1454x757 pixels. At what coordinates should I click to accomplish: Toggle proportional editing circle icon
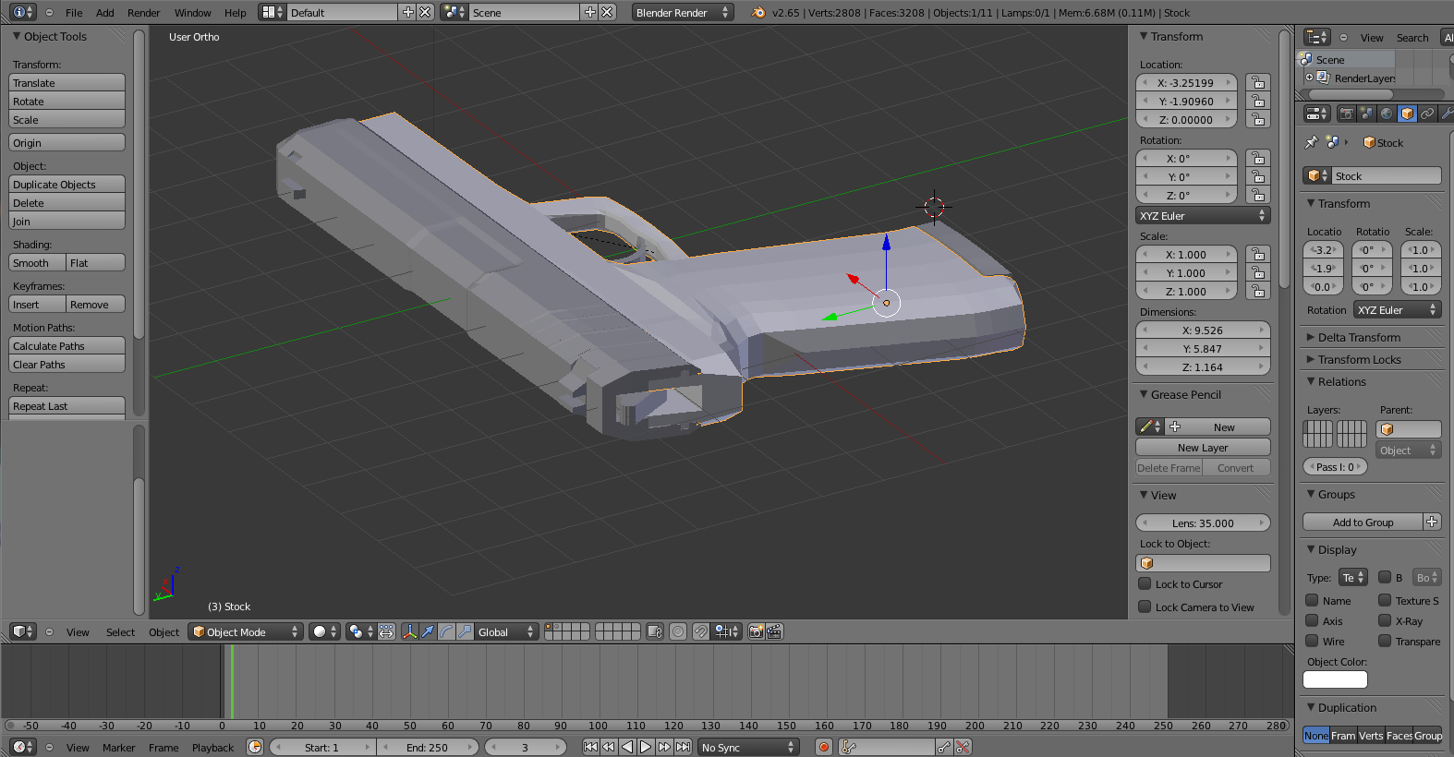click(678, 631)
